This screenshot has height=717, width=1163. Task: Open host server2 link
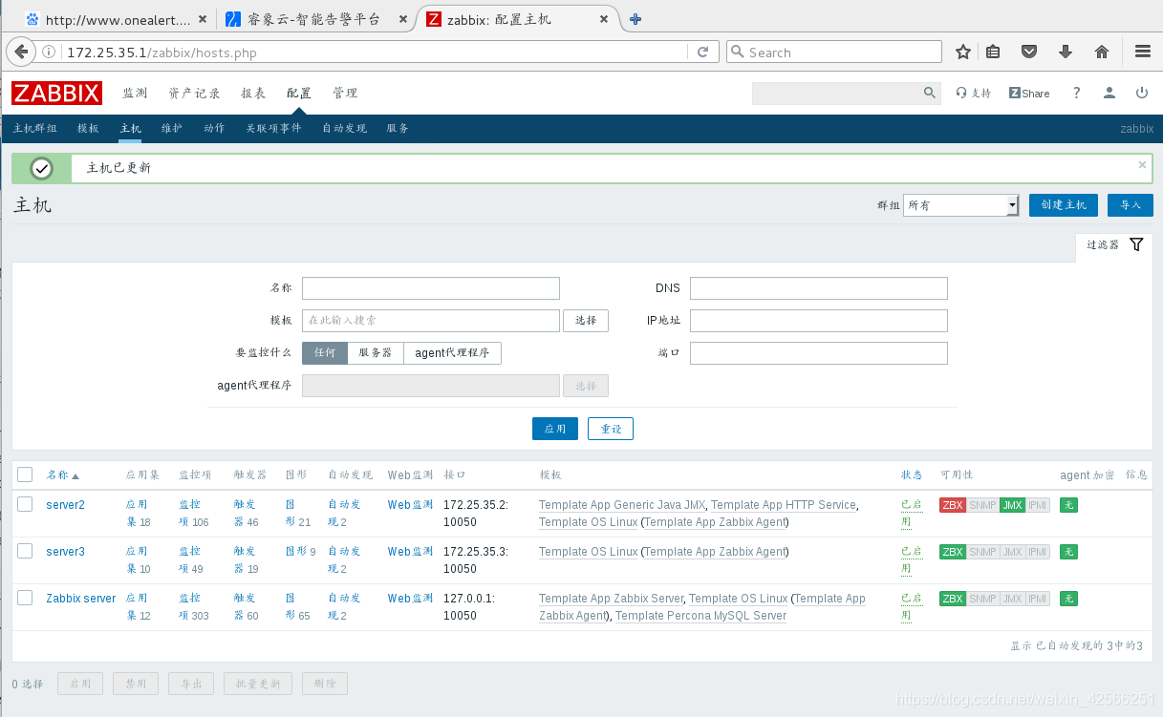click(x=66, y=505)
